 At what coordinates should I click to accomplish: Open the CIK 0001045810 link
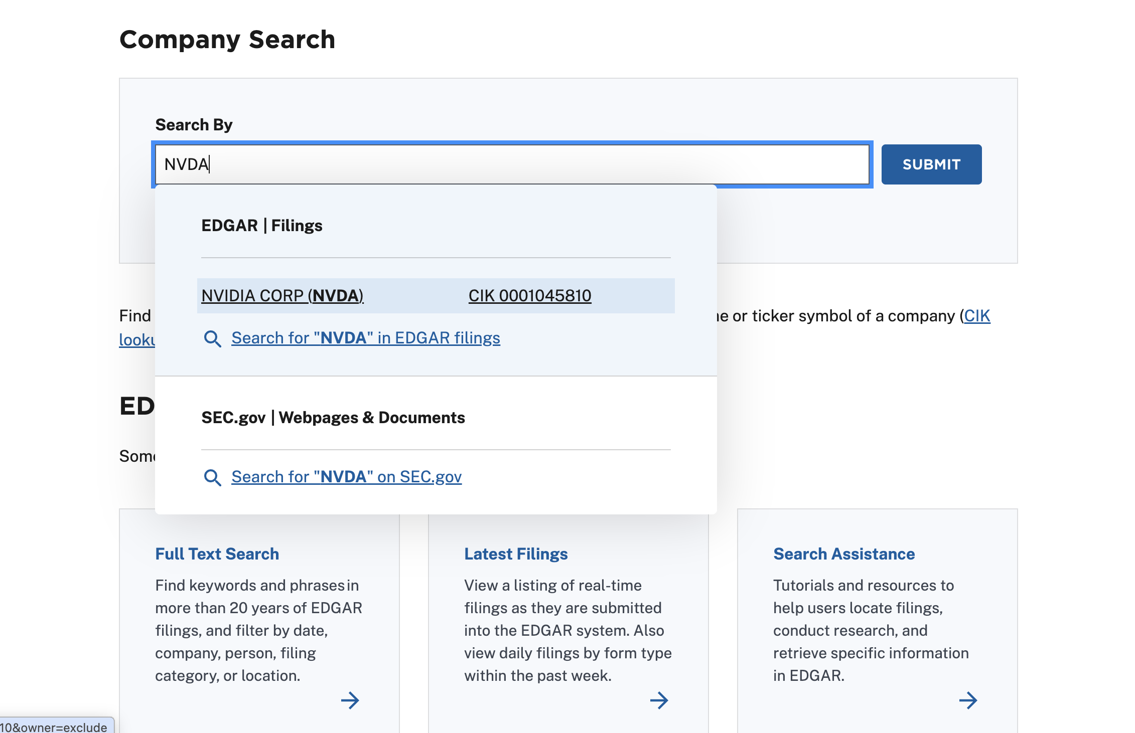(x=530, y=296)
